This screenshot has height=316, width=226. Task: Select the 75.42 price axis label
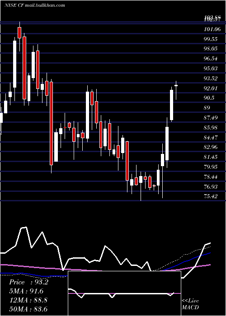point(211,196)
